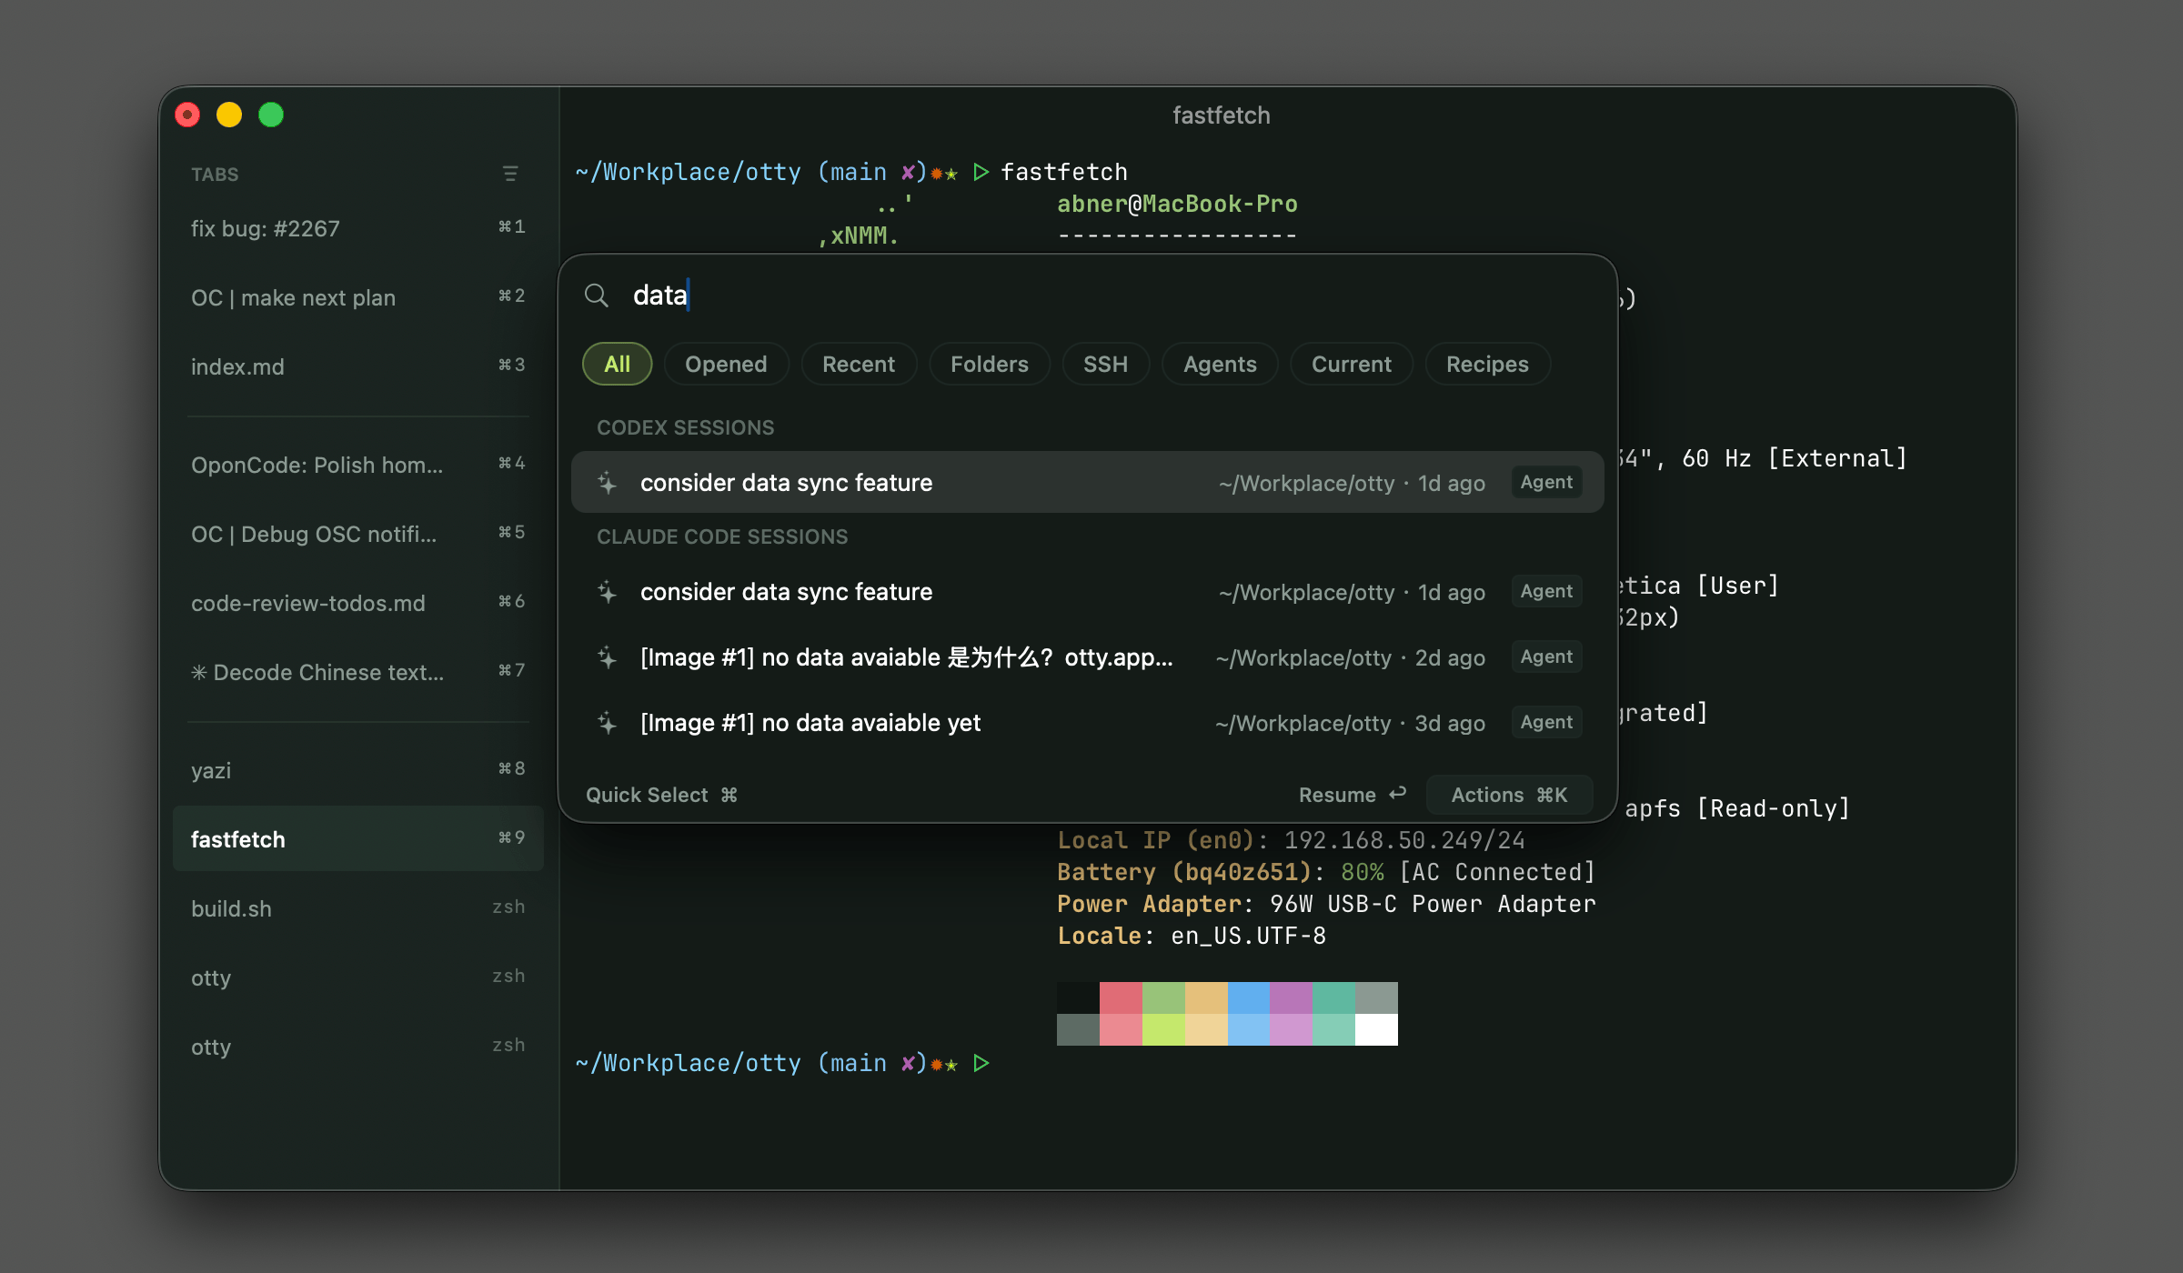Select the All filter chip
Screen dimensions: 2183x1273
point(617,364)
